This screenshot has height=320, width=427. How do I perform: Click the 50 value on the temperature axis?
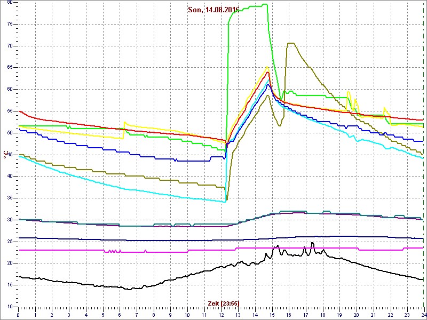click(9, 133)
